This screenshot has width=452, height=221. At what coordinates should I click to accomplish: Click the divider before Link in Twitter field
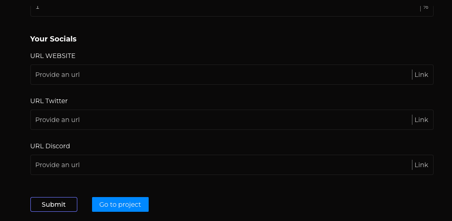412,120
